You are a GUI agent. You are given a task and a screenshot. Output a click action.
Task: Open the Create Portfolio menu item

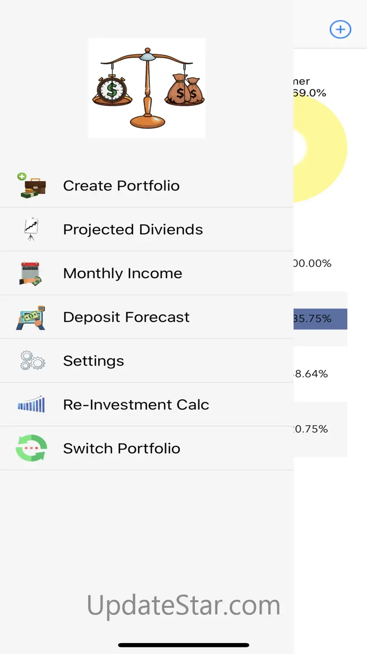(x=121, y=186)
